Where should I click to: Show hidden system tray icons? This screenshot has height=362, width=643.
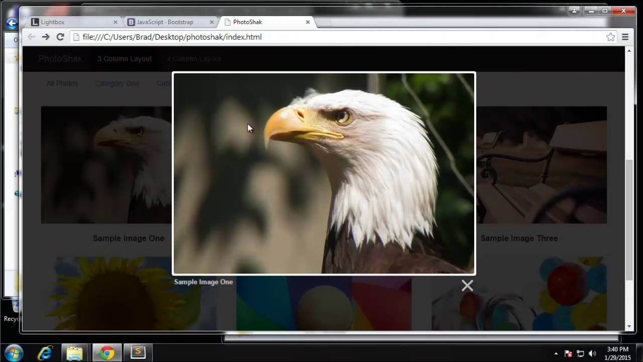[556, 353]
